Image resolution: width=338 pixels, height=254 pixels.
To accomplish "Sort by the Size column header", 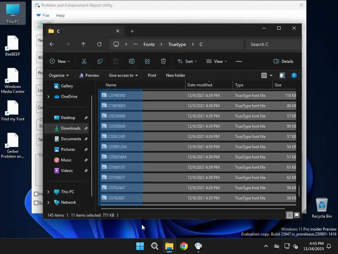I will coord(284,85).
